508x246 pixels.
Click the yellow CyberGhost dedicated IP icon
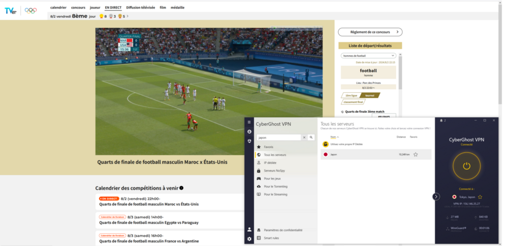click(x=326, y=144)
